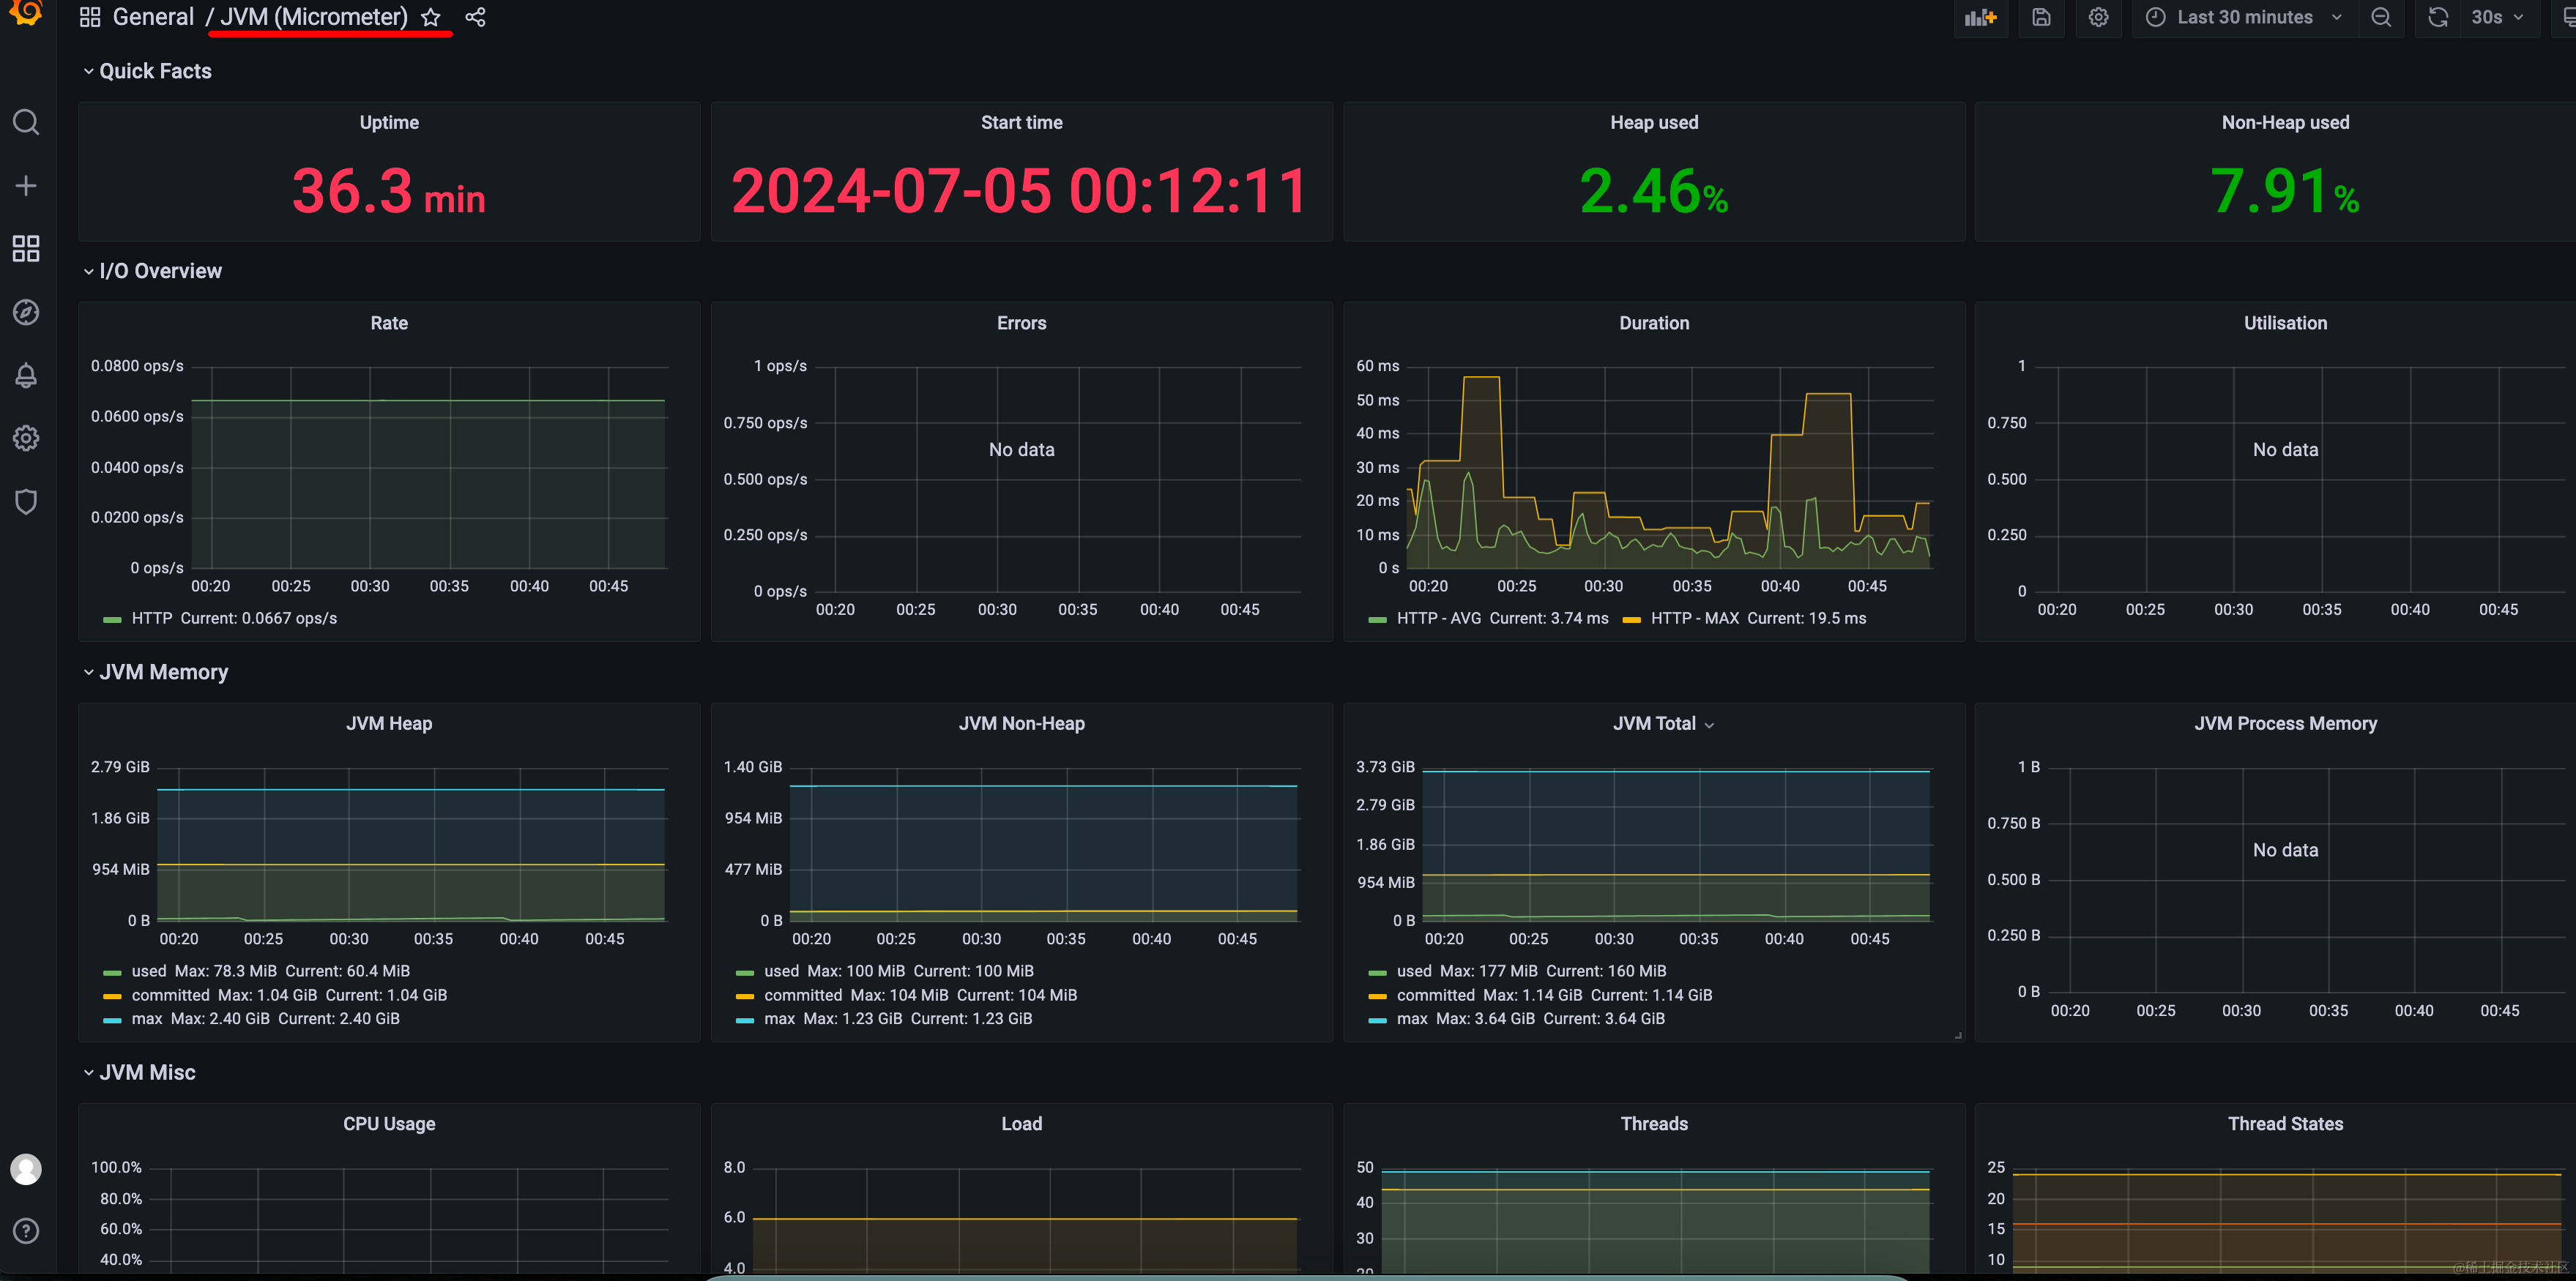Save the dashboard with the disk icon

coord(2041,17)
